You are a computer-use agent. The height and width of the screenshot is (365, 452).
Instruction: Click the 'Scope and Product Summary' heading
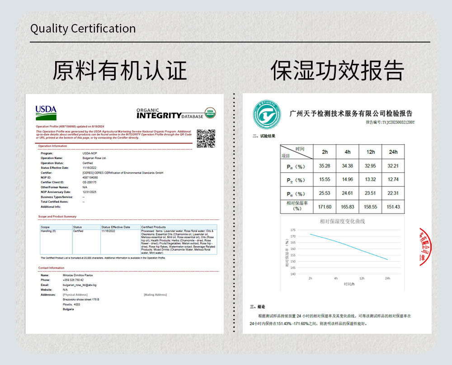tap(57, 216)
